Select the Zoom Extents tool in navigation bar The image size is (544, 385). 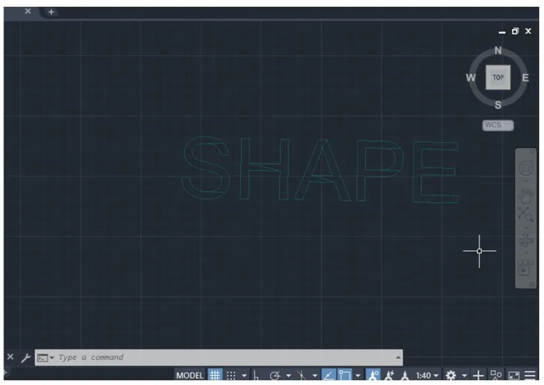[526, 215]
